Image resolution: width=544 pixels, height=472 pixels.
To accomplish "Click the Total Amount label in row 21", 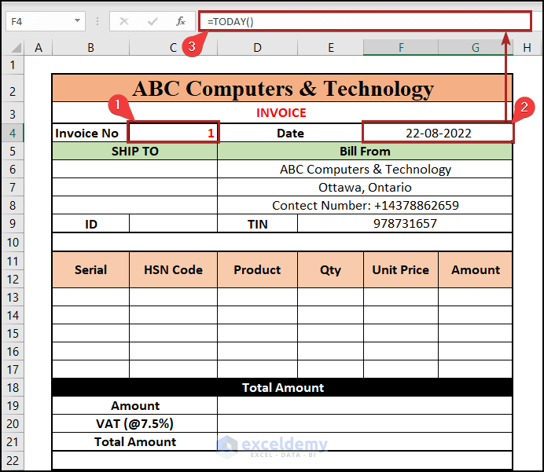I will click(x=134, y=441).
